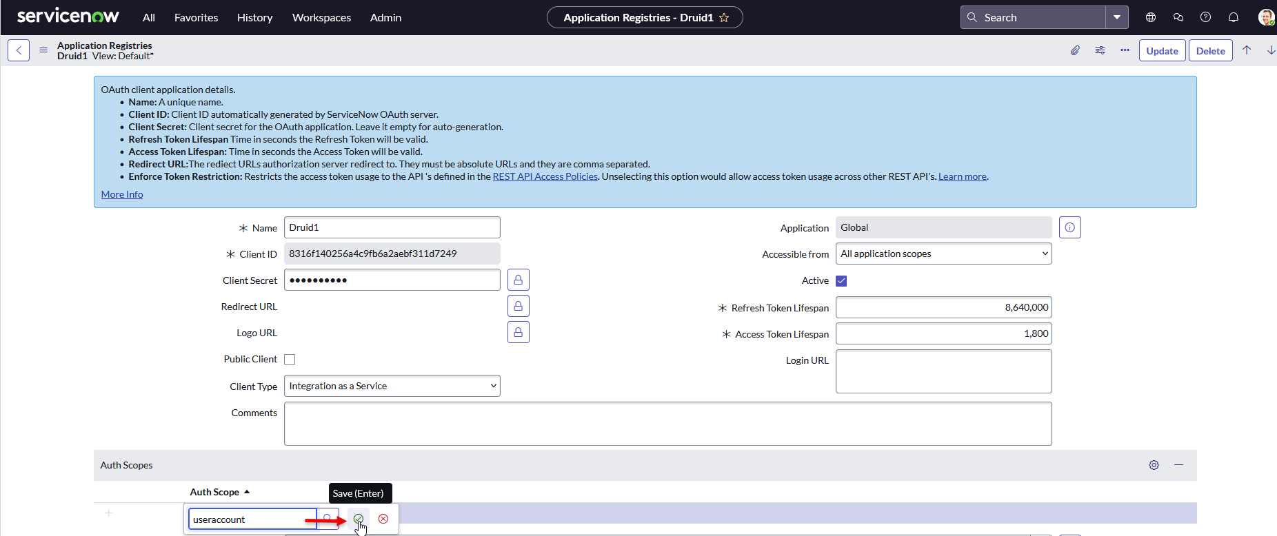Image resolution: width=1277 pixels, height=536 pixels.
Task: Unlock the Logo URL field
Action: 518,332
